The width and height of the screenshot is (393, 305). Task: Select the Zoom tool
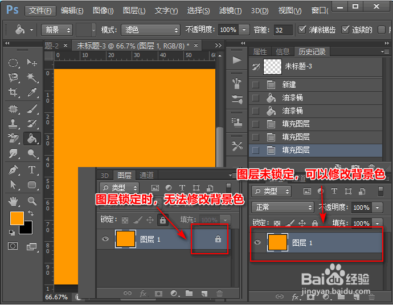(x=32, y=201)
